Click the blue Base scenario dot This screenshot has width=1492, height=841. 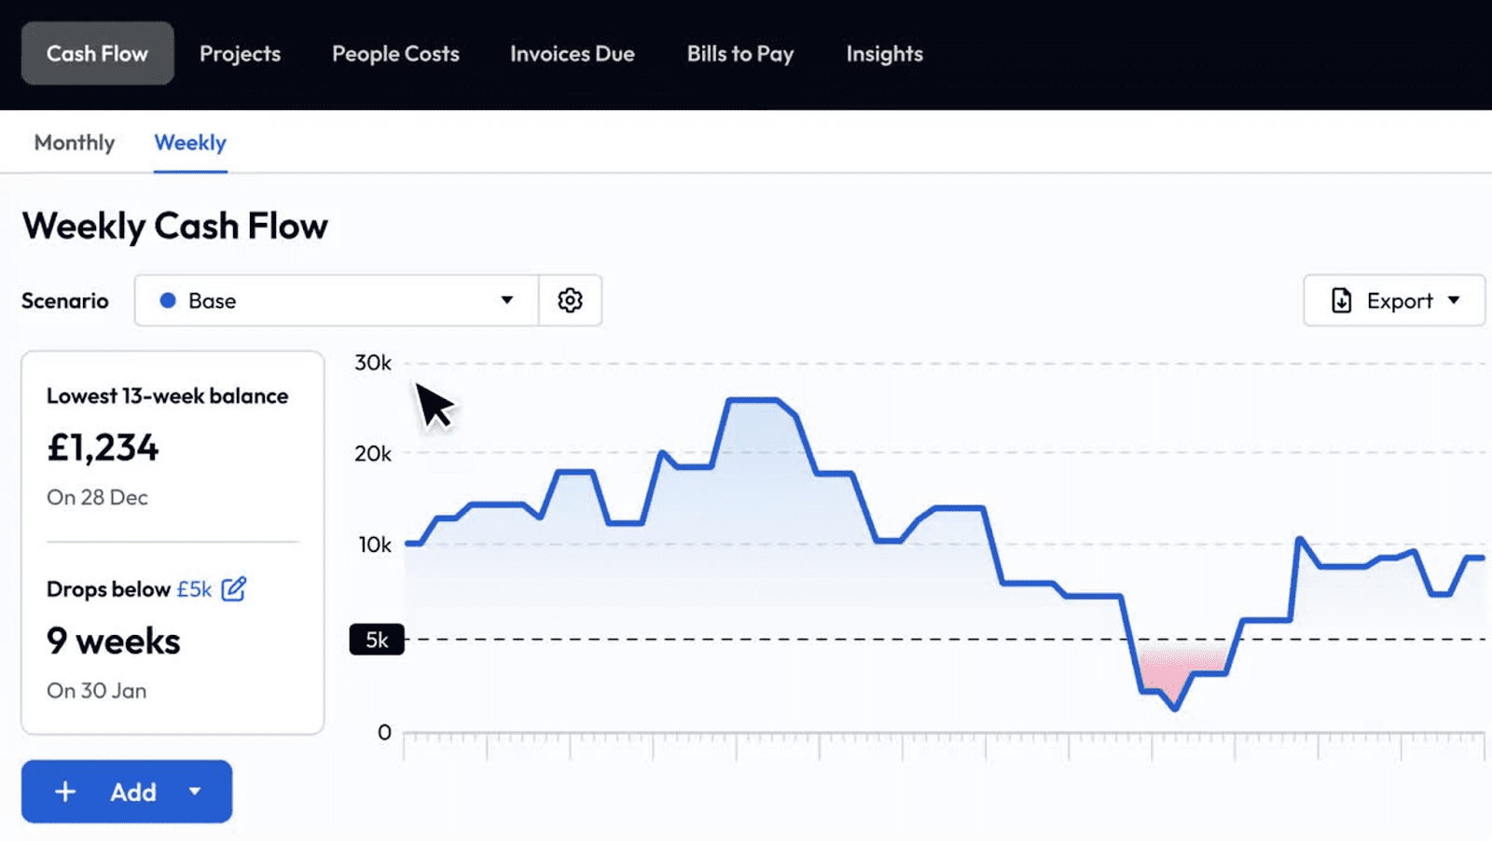point(168,300)
